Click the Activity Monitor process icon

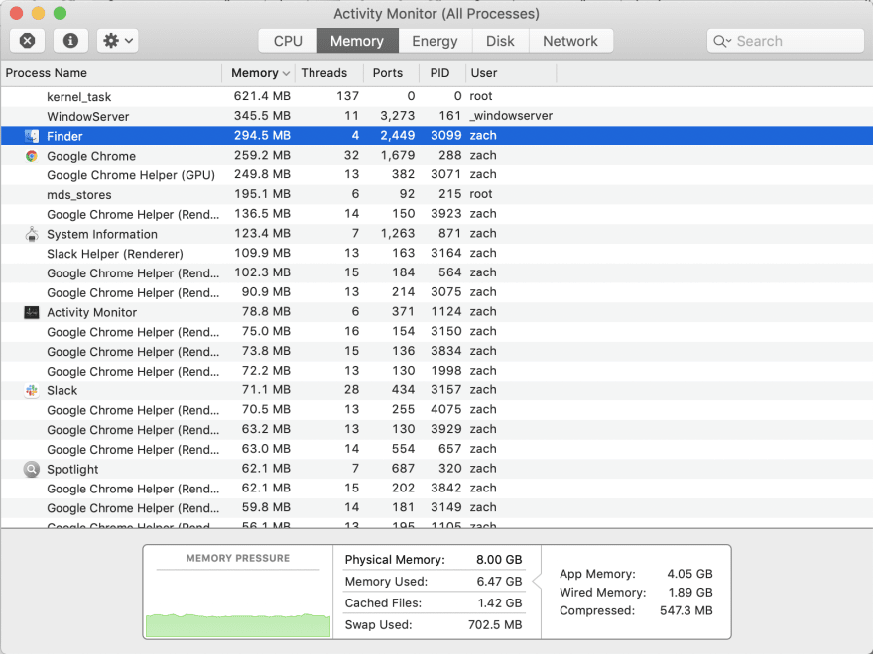click(x=32, y=312)
